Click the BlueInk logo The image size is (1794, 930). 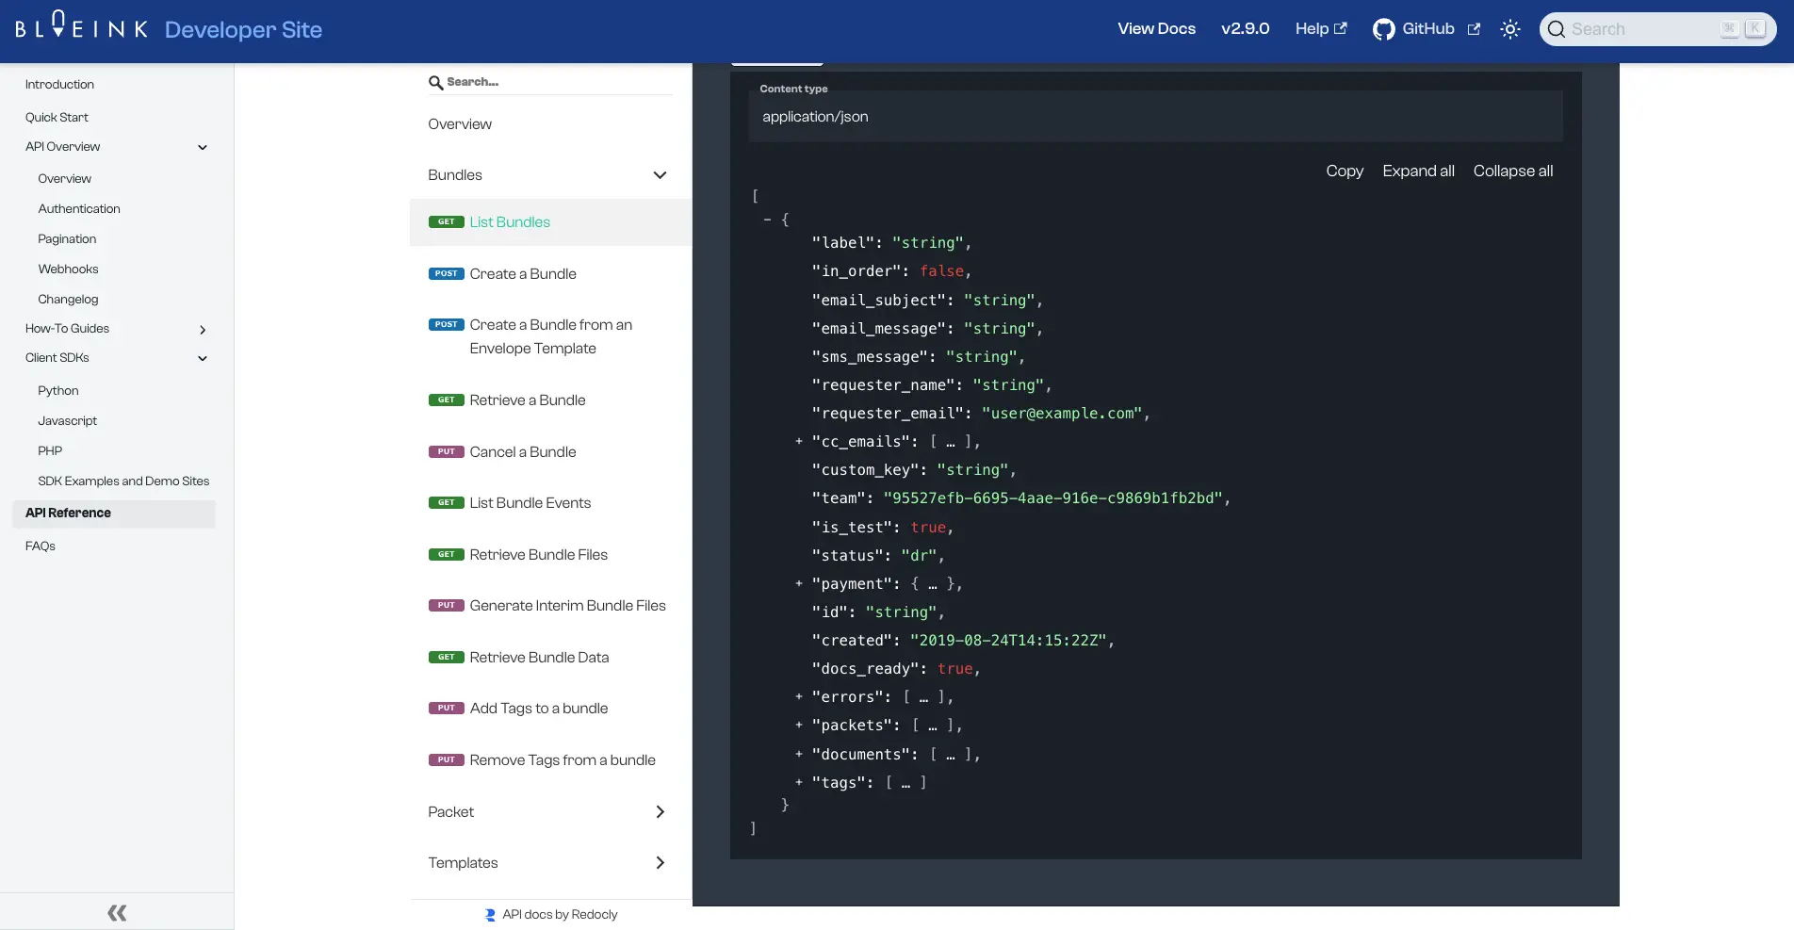point(81,25)
